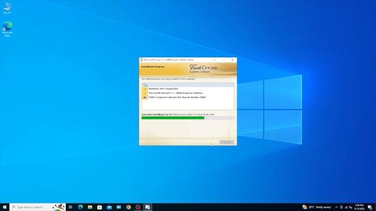376x211 pixels.
Task: Close the Visual C++ setup window
Action: pos(233,60)
